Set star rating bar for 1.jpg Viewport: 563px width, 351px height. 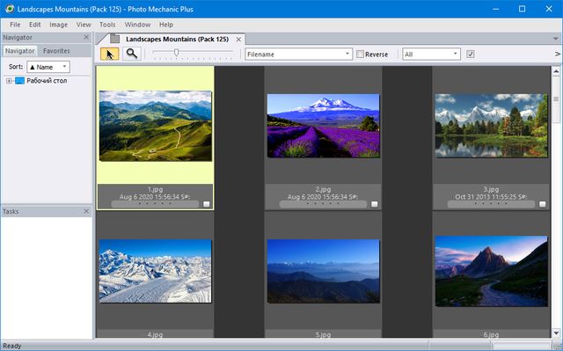click(155, 204)
